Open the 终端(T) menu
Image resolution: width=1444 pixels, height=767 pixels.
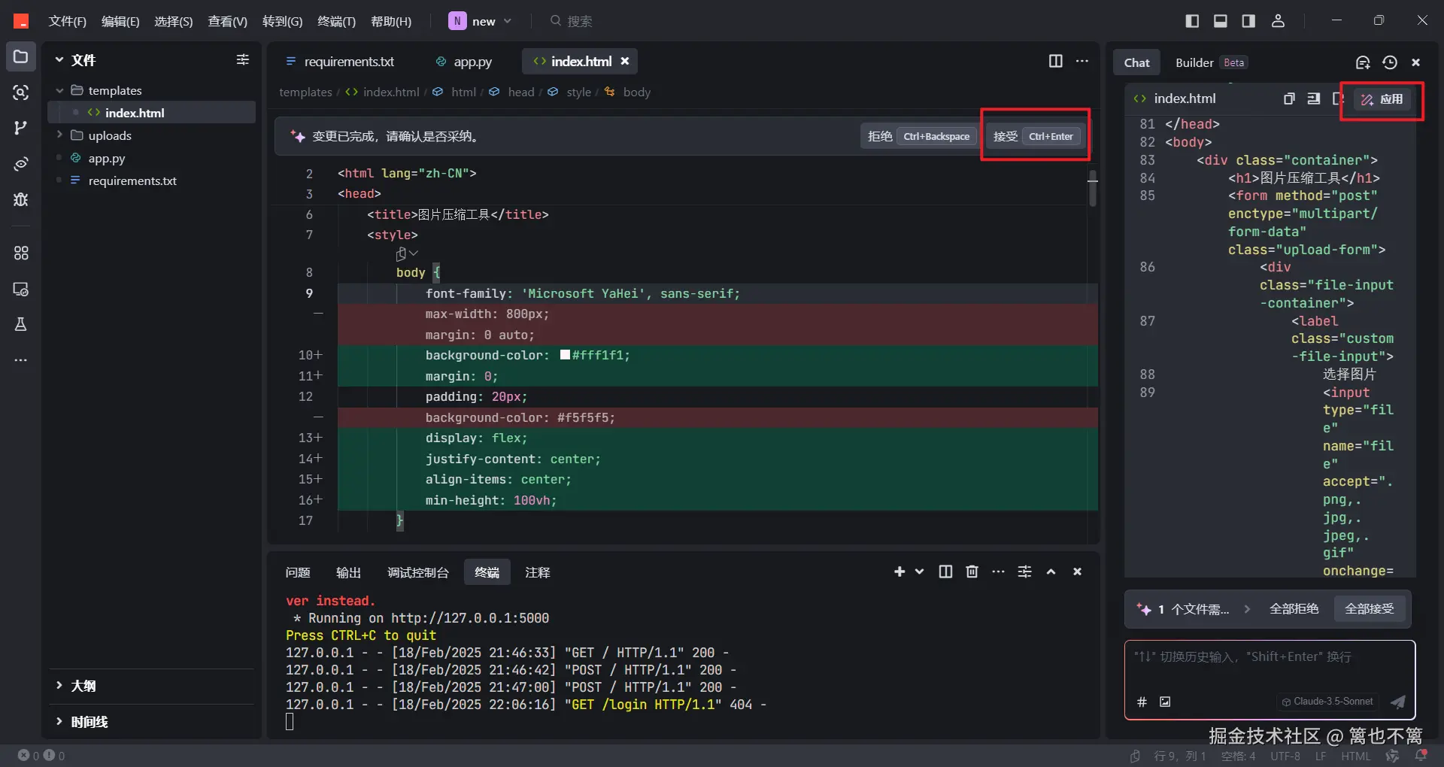point(336,21)
